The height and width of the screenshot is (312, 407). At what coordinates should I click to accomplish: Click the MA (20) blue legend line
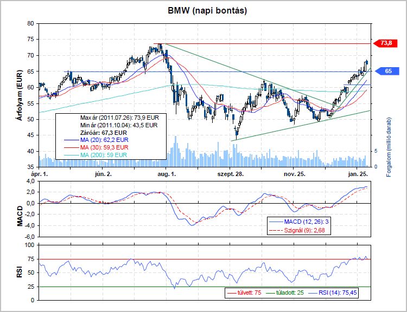[68, 139]
